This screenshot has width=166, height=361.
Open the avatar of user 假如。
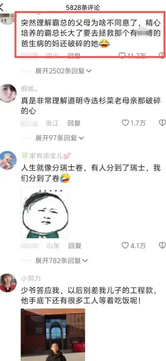pos(8,93)
